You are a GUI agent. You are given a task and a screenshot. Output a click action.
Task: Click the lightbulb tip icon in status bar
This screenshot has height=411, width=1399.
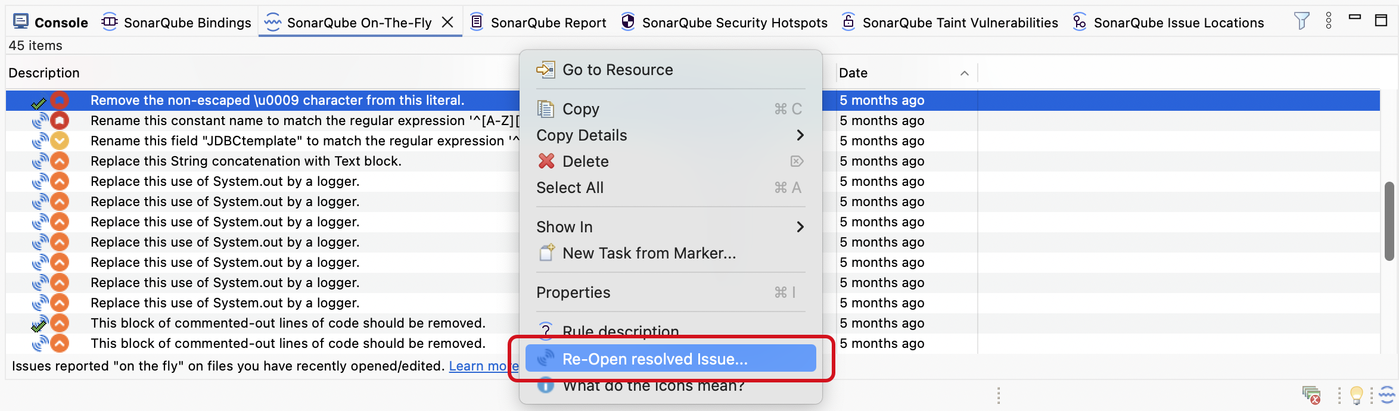pos(1356,394)
